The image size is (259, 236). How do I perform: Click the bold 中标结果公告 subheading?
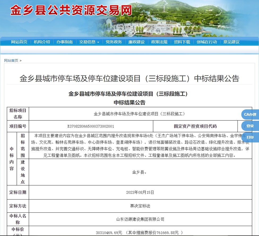(129, 103)
